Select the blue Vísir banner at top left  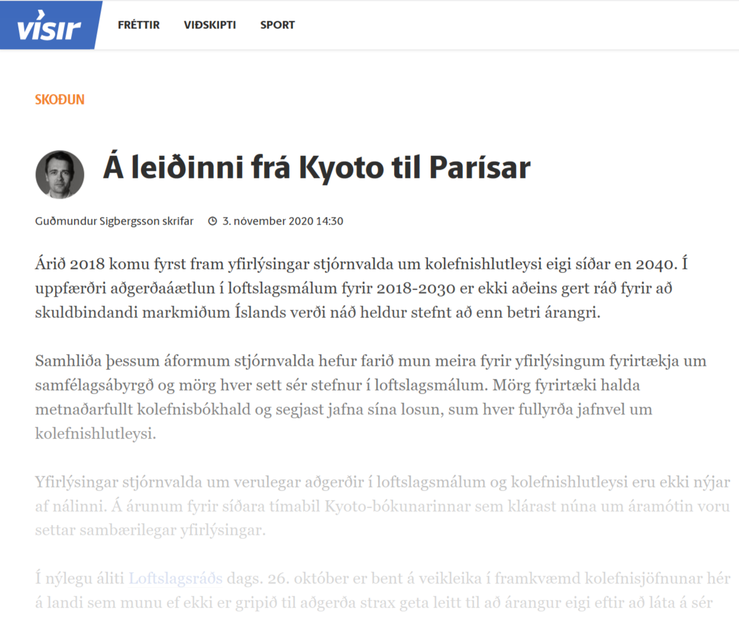click(50, 25)
